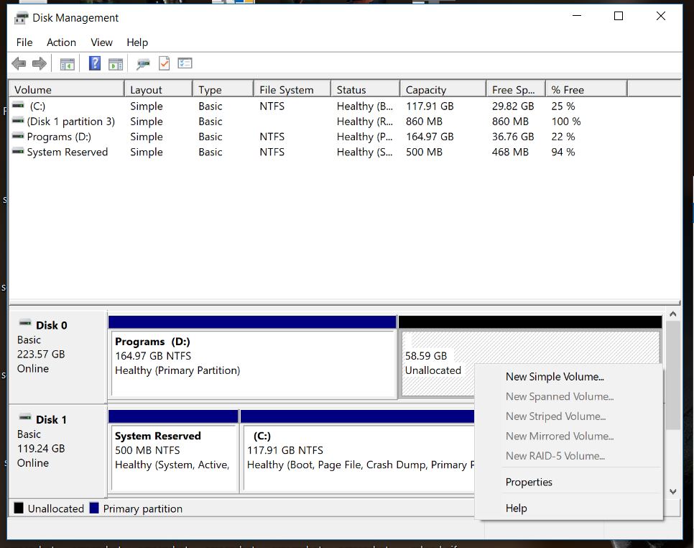
Task: Click the Back navigation arrow icon
Action: (x=18, y=63)
